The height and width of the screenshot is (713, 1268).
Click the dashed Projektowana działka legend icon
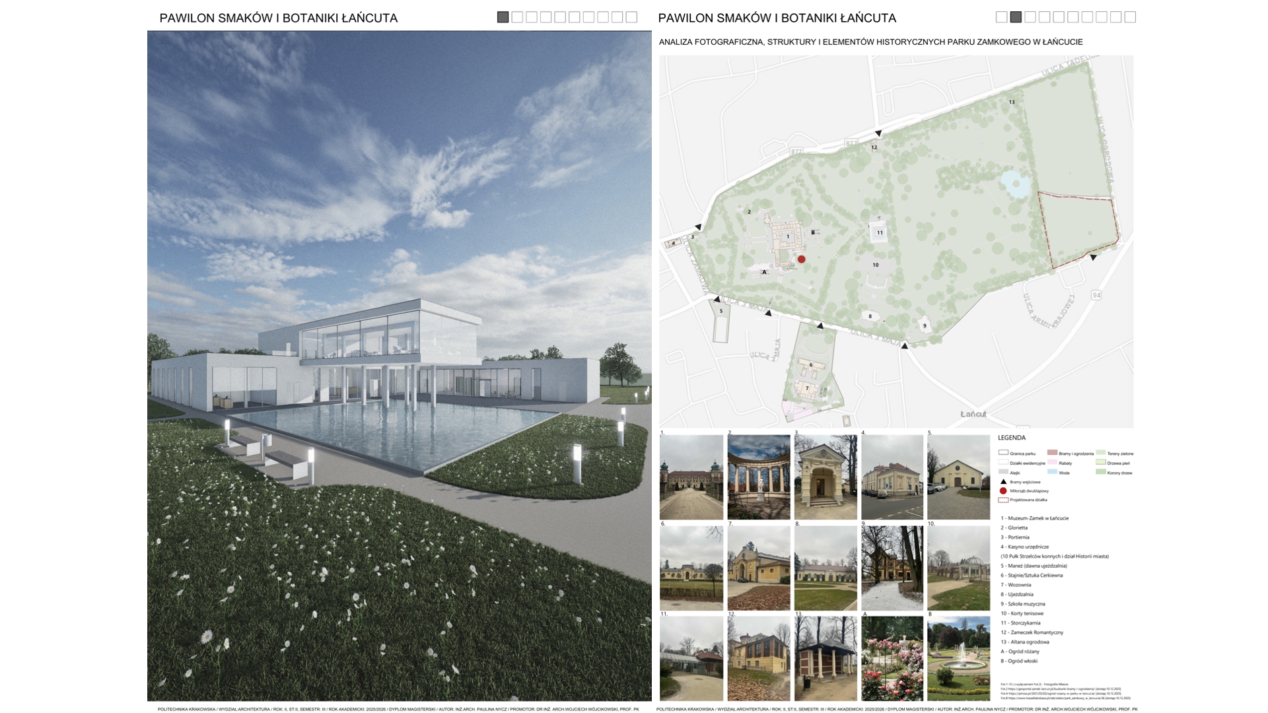1003,500
